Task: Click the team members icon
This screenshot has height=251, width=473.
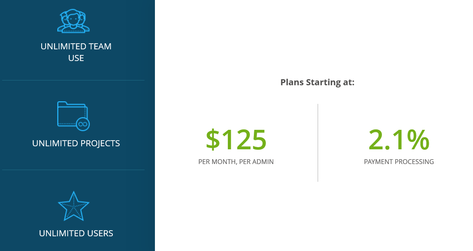Action: [x=73, y=21]
